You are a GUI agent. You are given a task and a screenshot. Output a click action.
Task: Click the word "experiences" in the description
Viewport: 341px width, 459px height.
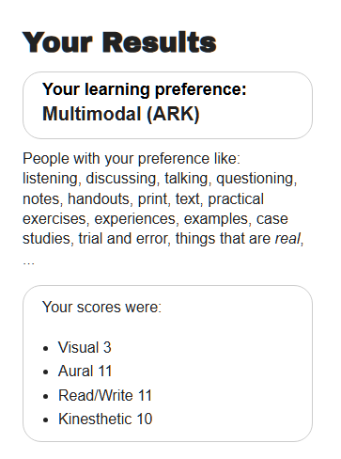click(x=135, y=219)
